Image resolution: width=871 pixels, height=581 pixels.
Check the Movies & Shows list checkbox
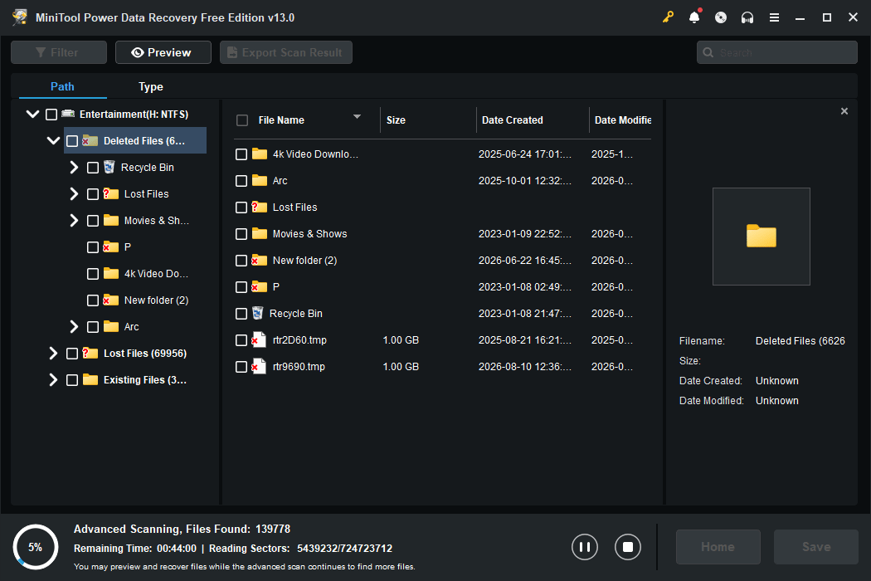[241, 234]
